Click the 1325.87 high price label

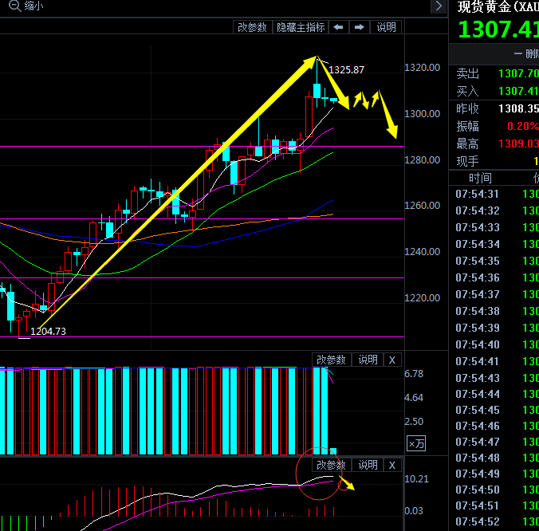pos(347,69)
